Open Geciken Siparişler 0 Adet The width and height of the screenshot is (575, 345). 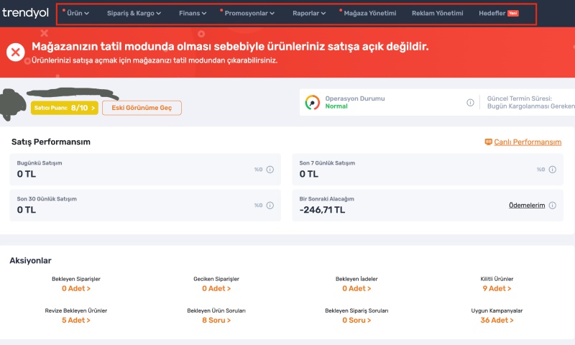click(216, 288)
